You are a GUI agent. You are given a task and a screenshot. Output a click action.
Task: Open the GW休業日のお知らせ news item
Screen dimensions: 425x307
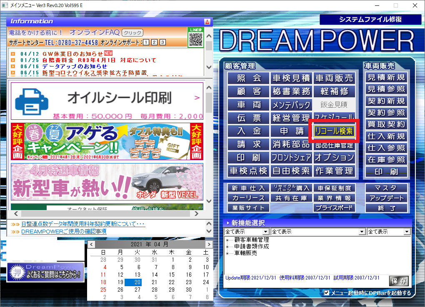(x=72, y=54)
